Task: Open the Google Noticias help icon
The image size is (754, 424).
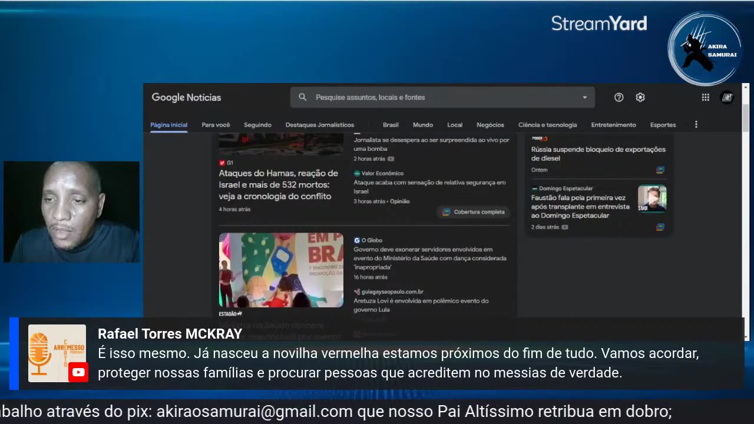Action: 619,97
